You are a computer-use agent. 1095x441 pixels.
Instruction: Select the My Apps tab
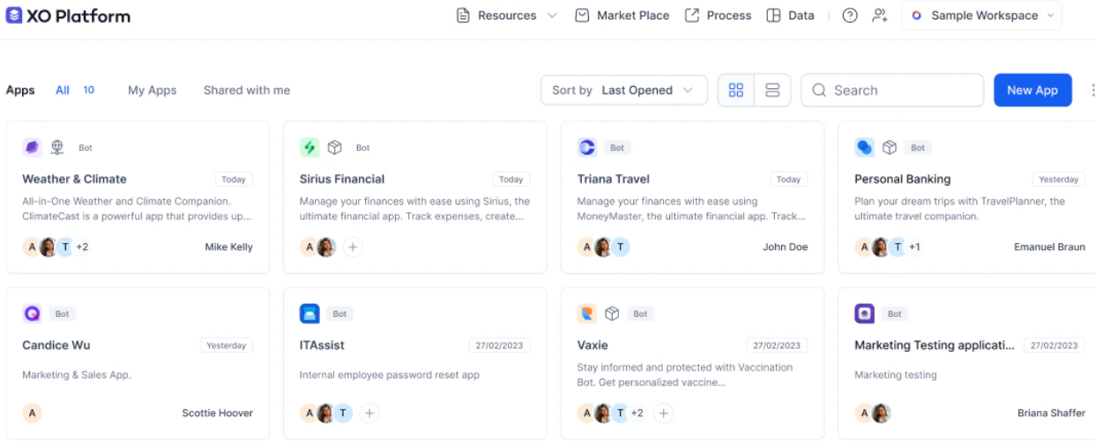152,90
